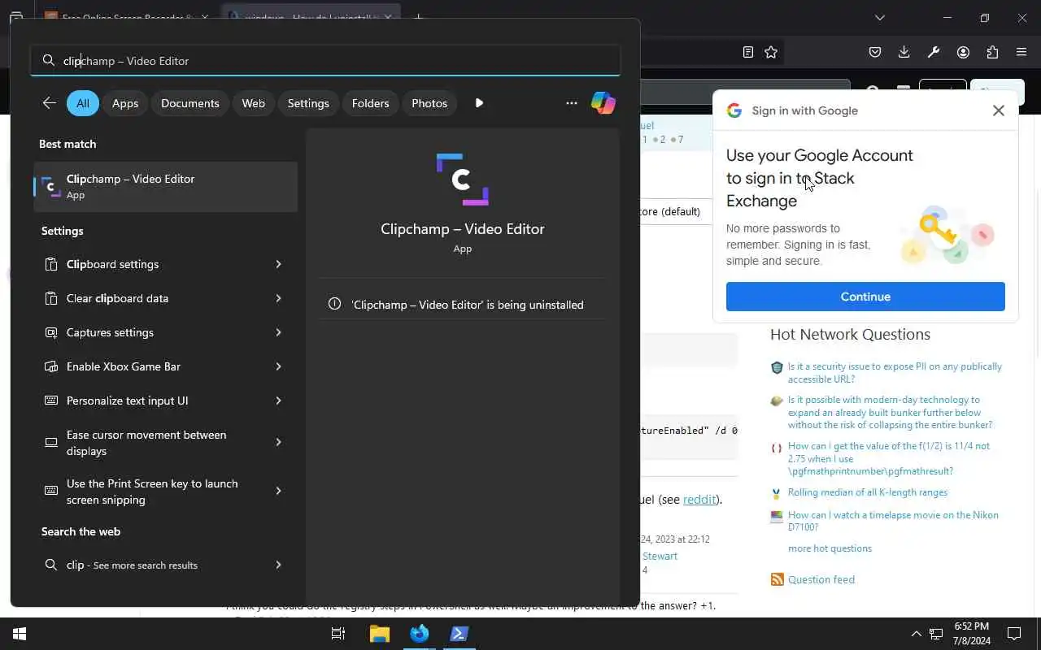Click the Personalize text input UI keyboard icon

tap(51, 401)
